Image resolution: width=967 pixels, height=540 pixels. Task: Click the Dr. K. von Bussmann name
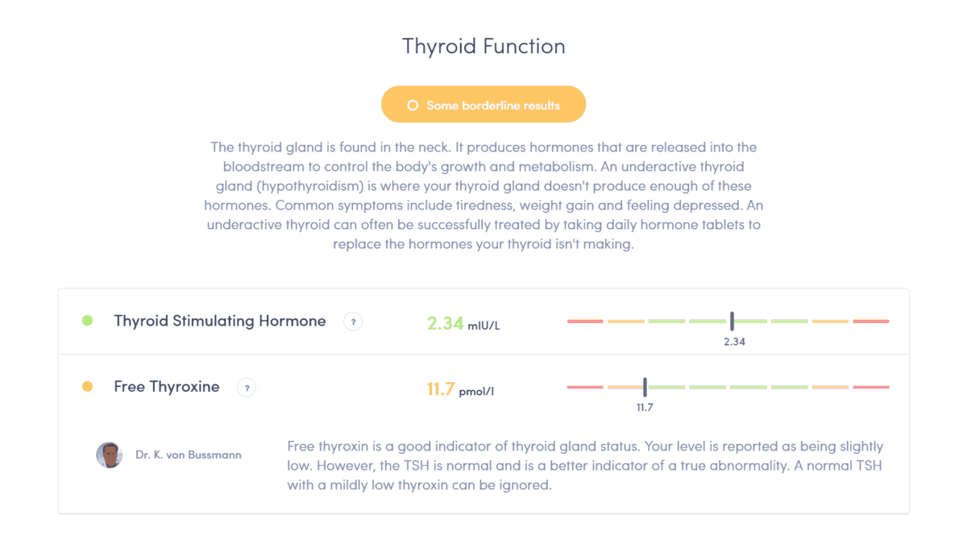pyautogui.click(x=189, y=455)
